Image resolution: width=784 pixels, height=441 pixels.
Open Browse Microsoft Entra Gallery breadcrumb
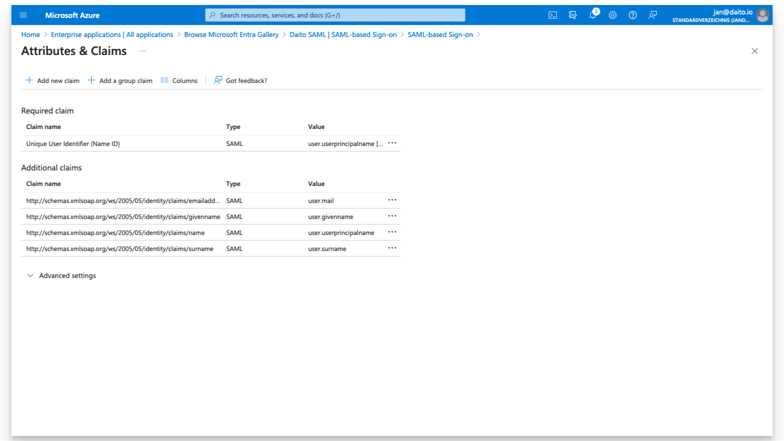pos(231,34)
